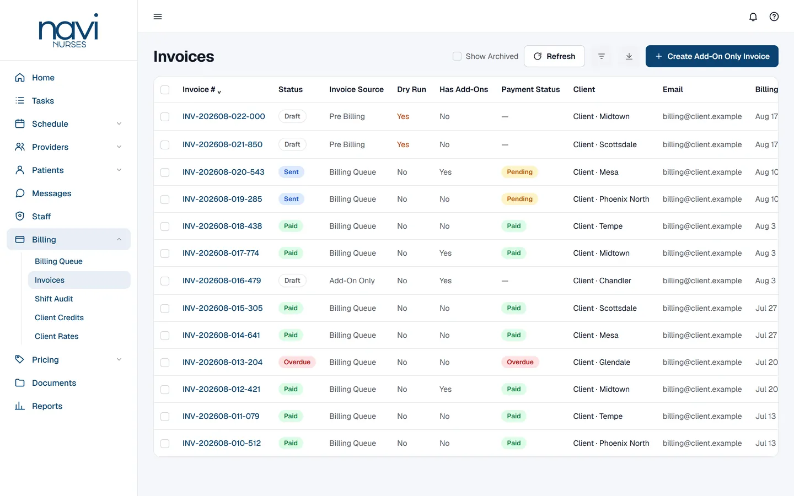The width and height of the screenshot is (794, 496).
Task: Select checkbox for INV-202608-022-000
Action: click(165, 117)
